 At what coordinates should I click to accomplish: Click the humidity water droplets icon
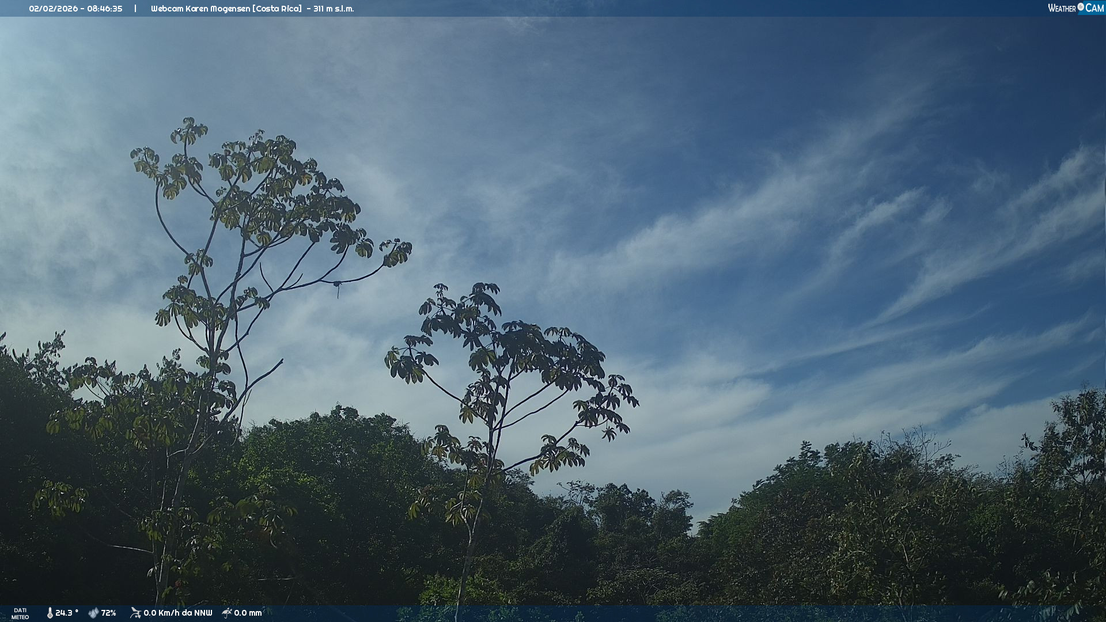pyautogui.click(x=93, y=613)
